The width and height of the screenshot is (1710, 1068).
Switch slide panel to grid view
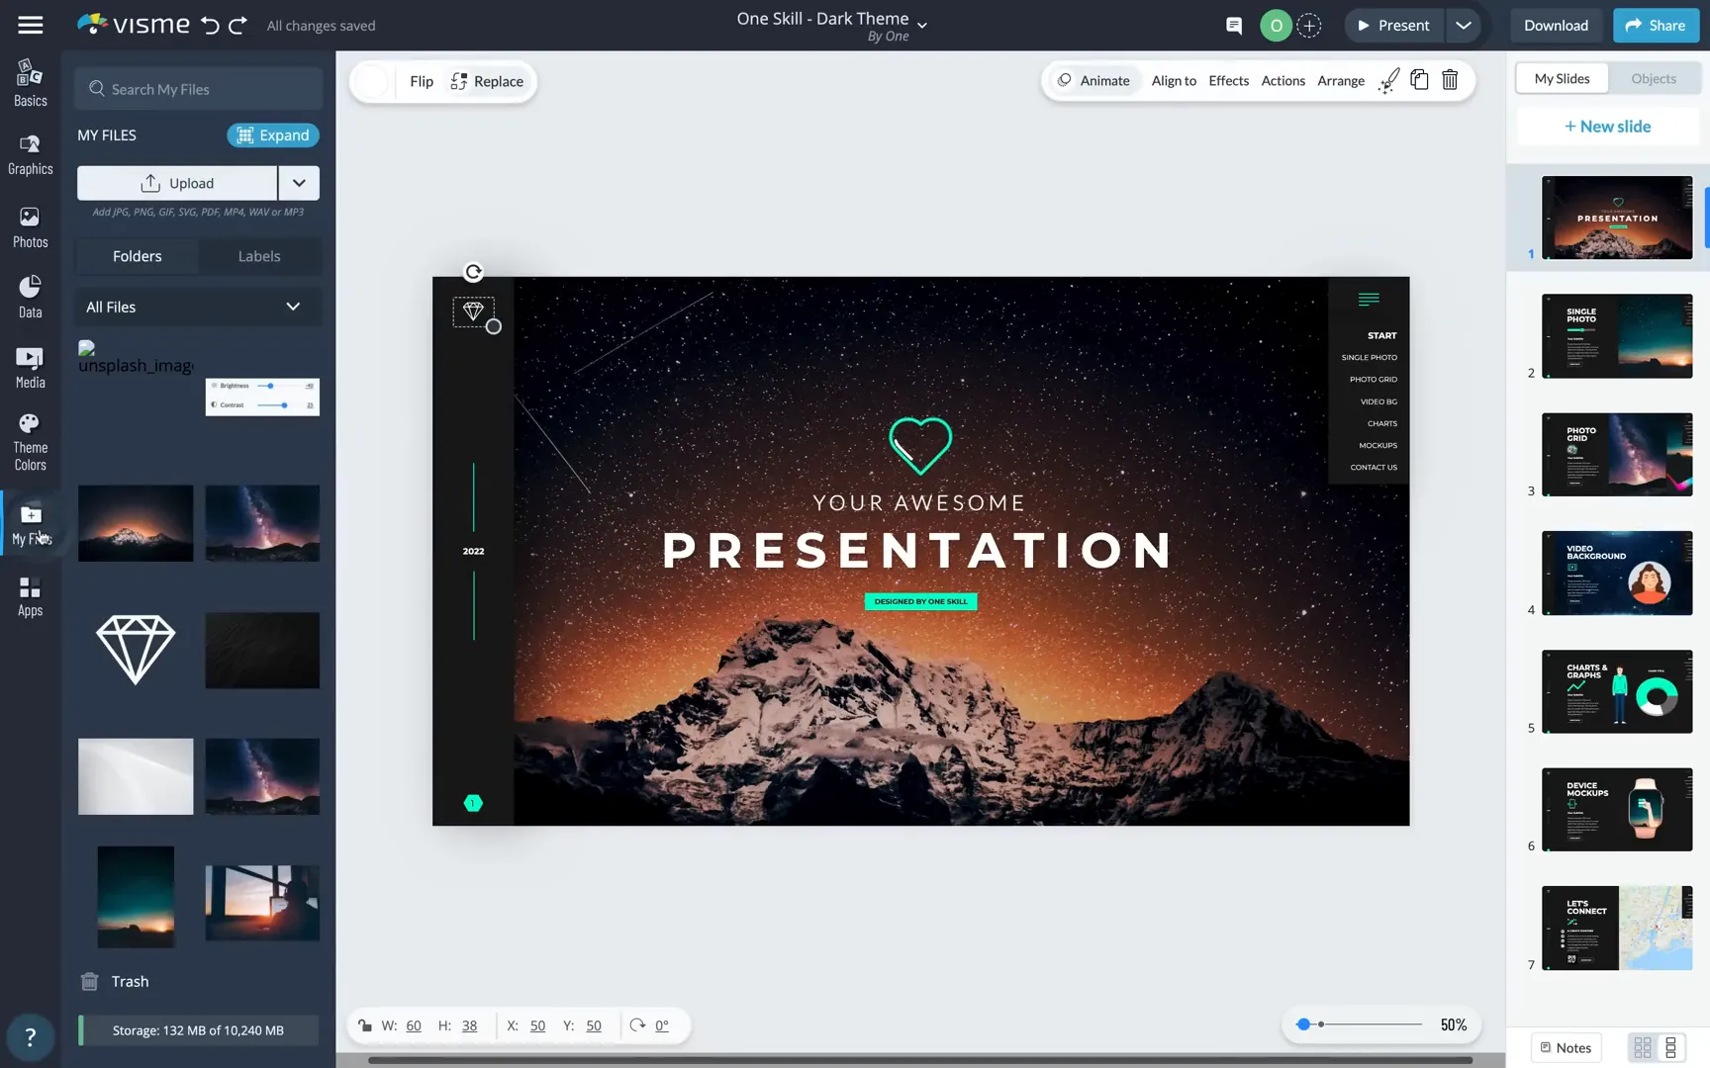tap(1642, 1047)
